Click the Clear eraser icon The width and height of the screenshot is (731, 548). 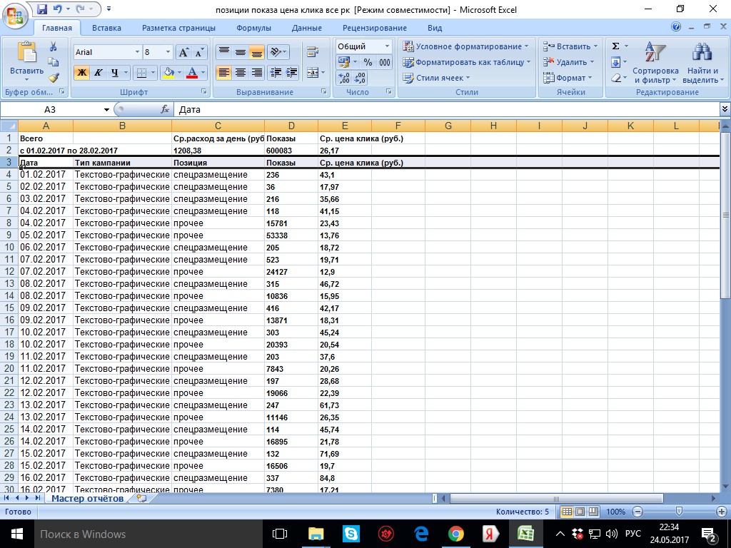[616, 78]
